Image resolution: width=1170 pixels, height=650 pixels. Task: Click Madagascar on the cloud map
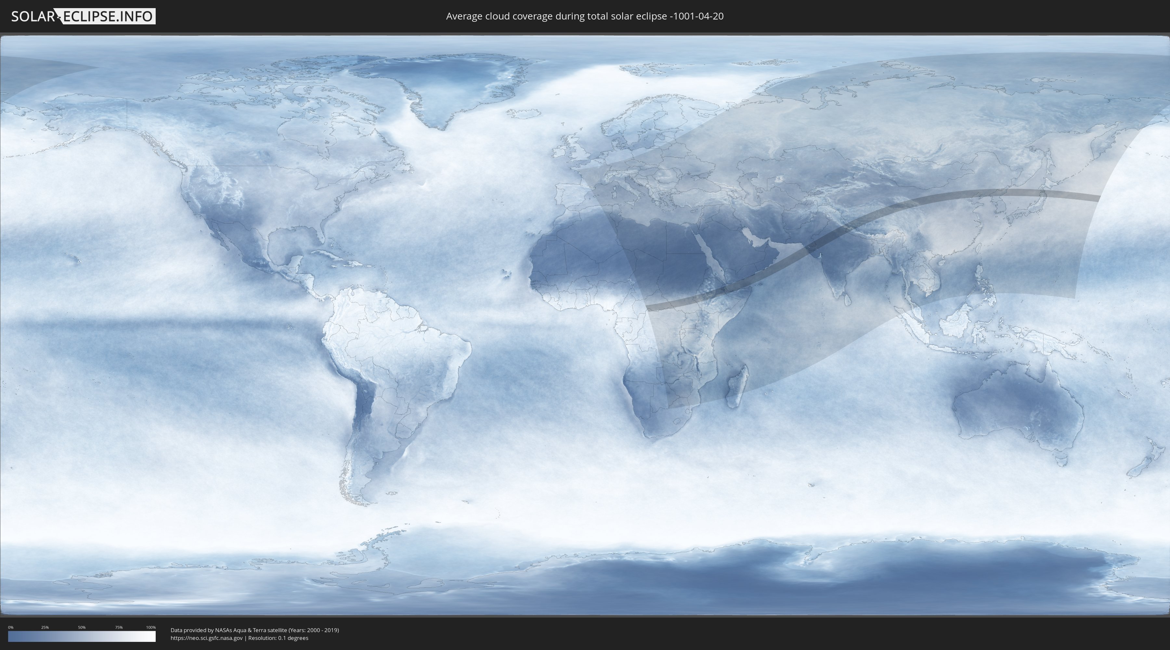(738, 386)
